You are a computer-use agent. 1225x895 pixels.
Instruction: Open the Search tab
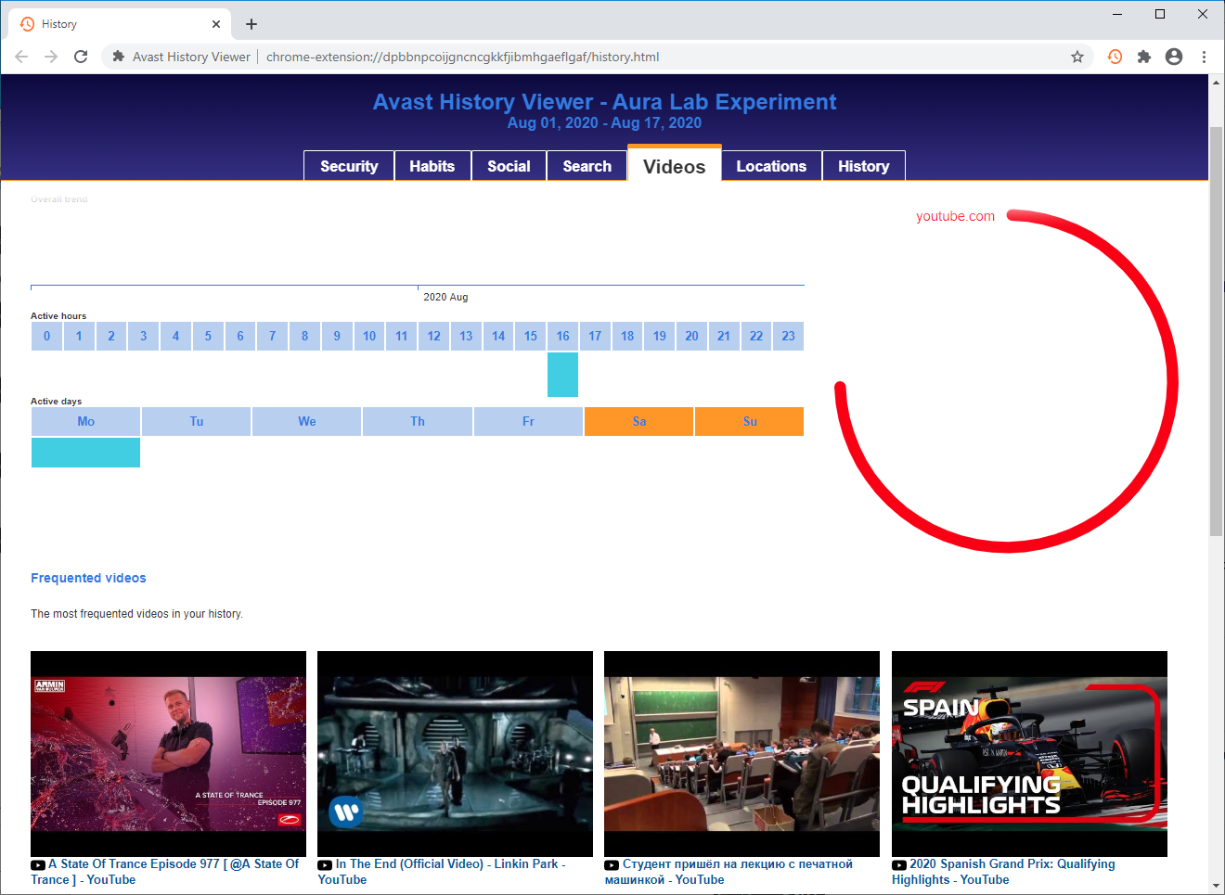(587, 166)
